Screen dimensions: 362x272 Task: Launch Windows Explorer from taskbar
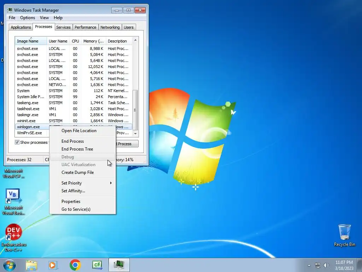(31, 265)
